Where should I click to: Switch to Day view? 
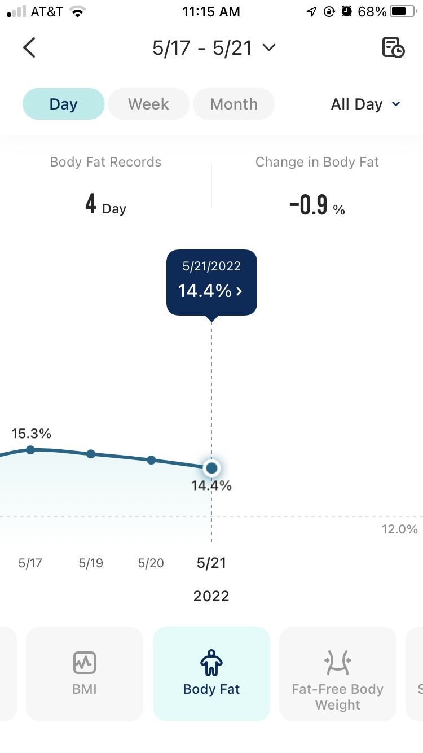tap(63, 104)
